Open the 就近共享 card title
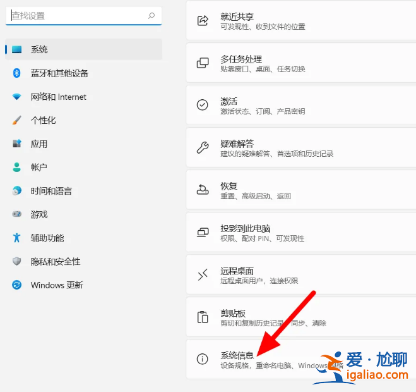The height and width of the screenshot is (392, 416). coord(237,16)
